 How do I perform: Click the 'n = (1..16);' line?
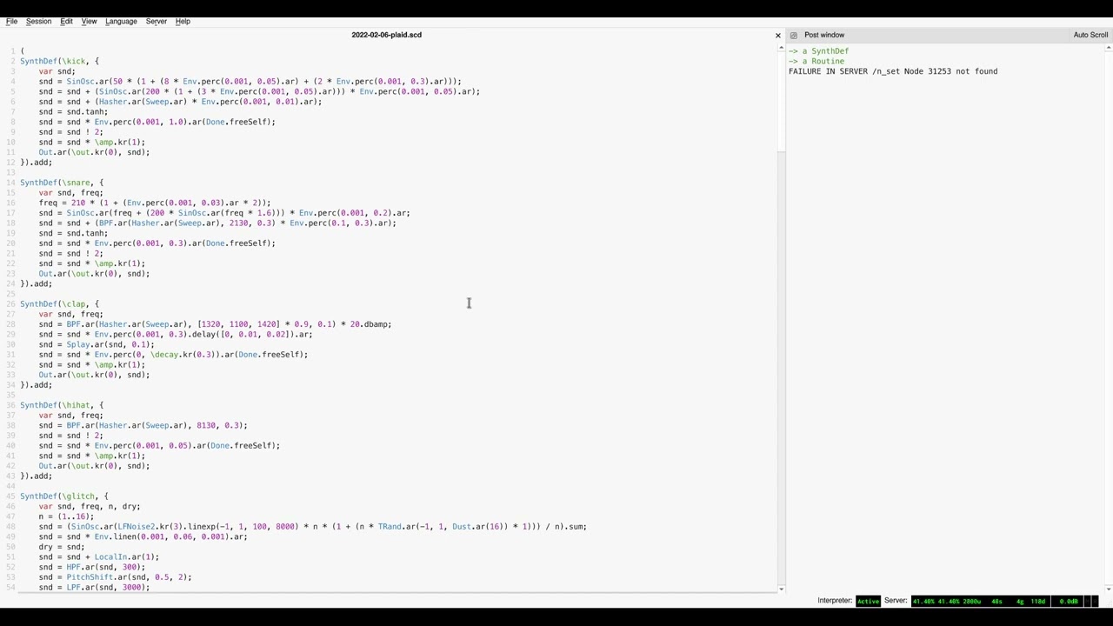click(66, 516)
